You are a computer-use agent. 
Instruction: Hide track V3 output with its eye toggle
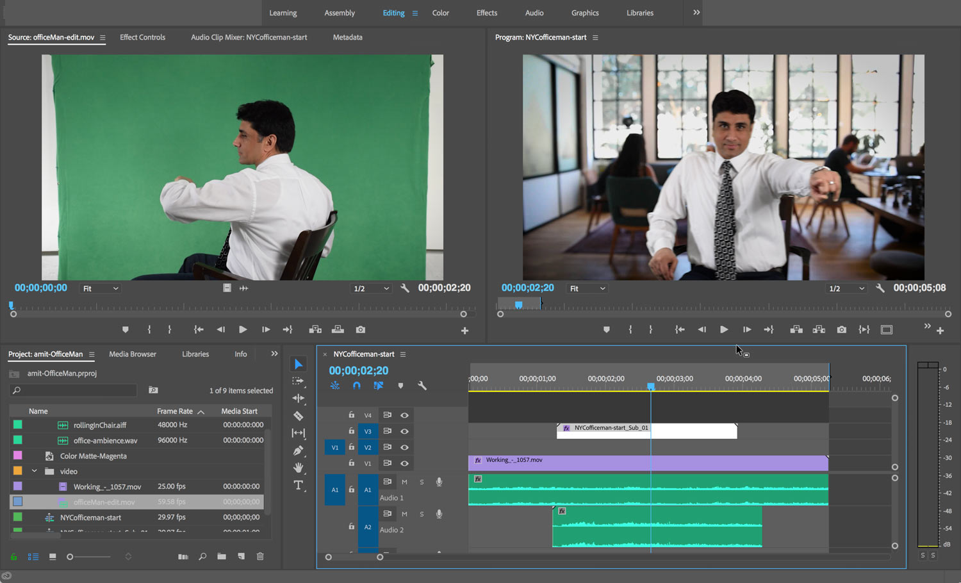point(404,431)
